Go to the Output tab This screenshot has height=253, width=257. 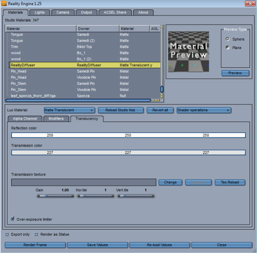[86, 13]
